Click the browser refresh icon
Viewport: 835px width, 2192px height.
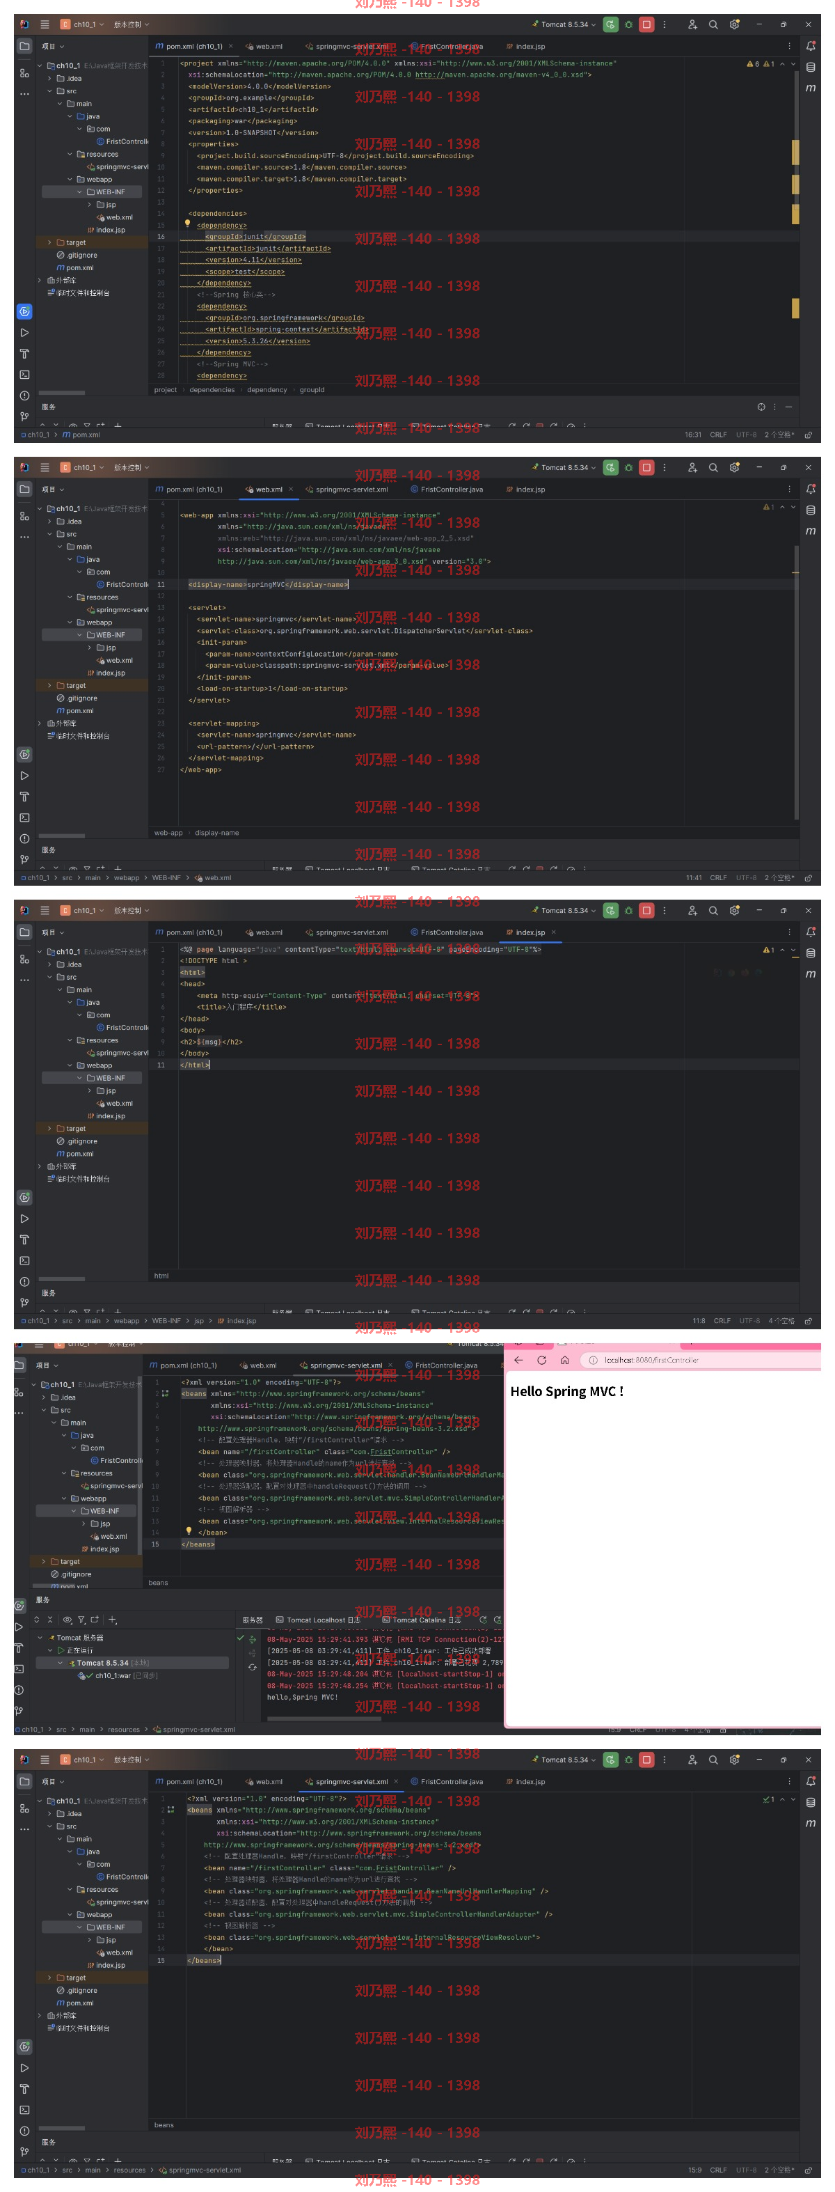click(x=541, y=1360)
